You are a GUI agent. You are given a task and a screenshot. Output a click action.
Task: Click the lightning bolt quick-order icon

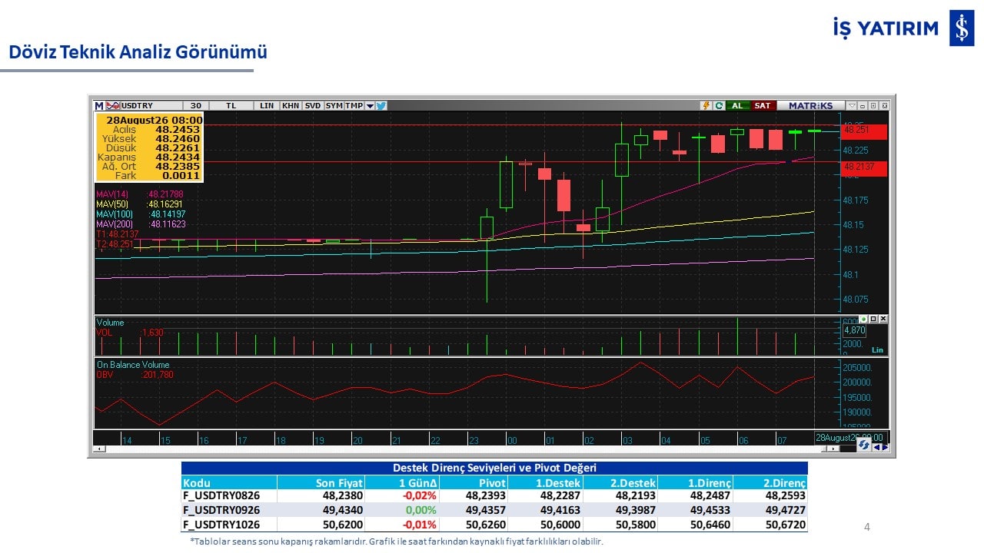coord(706,105)
